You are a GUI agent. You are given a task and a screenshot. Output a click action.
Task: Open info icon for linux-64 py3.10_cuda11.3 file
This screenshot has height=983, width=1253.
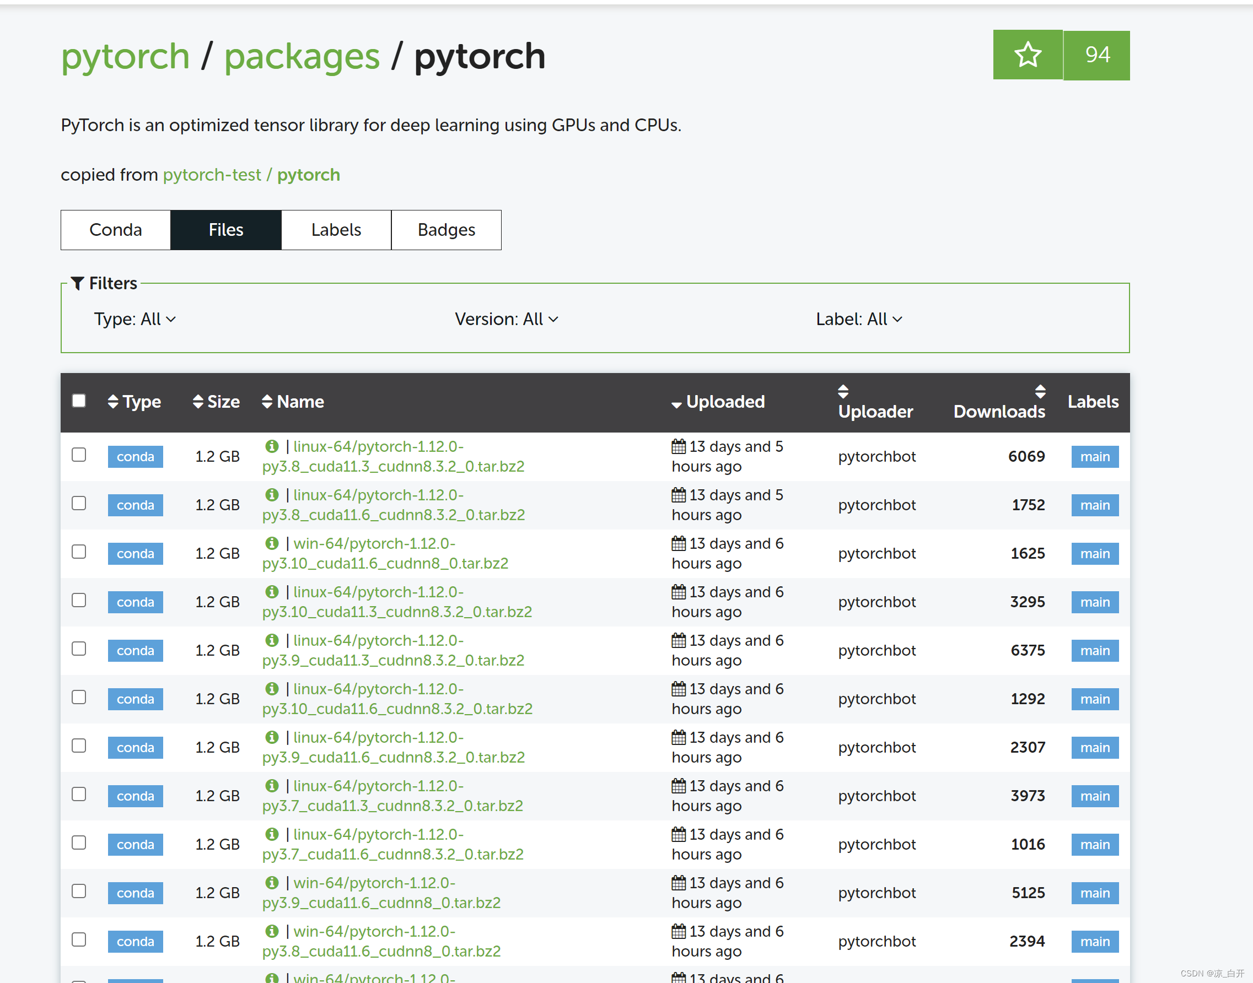(x=272, y=591)
